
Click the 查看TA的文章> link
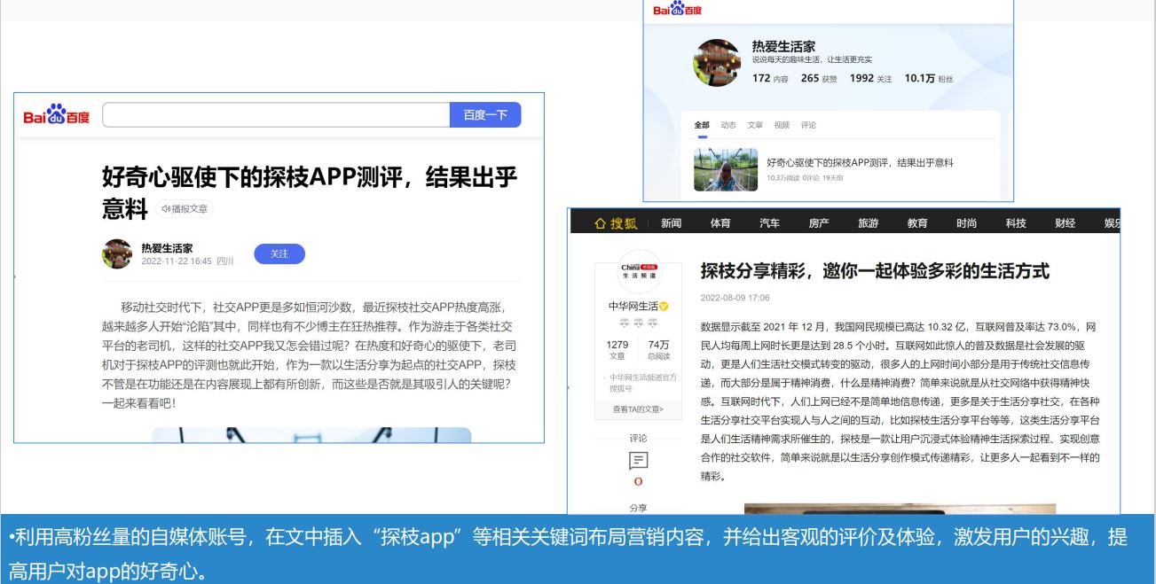[637, 409]
